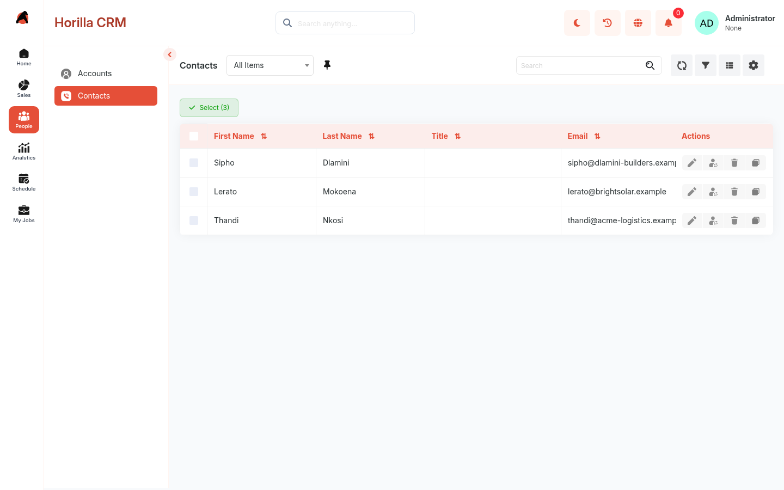The width and height of the screenshot is (784, 490).
Task: Sort by Email column
Action: click(597, 136)
